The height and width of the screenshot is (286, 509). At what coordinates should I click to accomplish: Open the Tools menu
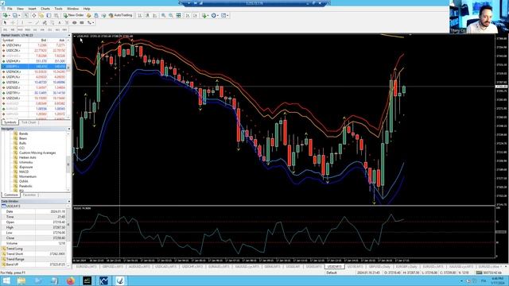[x=58, y=9]
